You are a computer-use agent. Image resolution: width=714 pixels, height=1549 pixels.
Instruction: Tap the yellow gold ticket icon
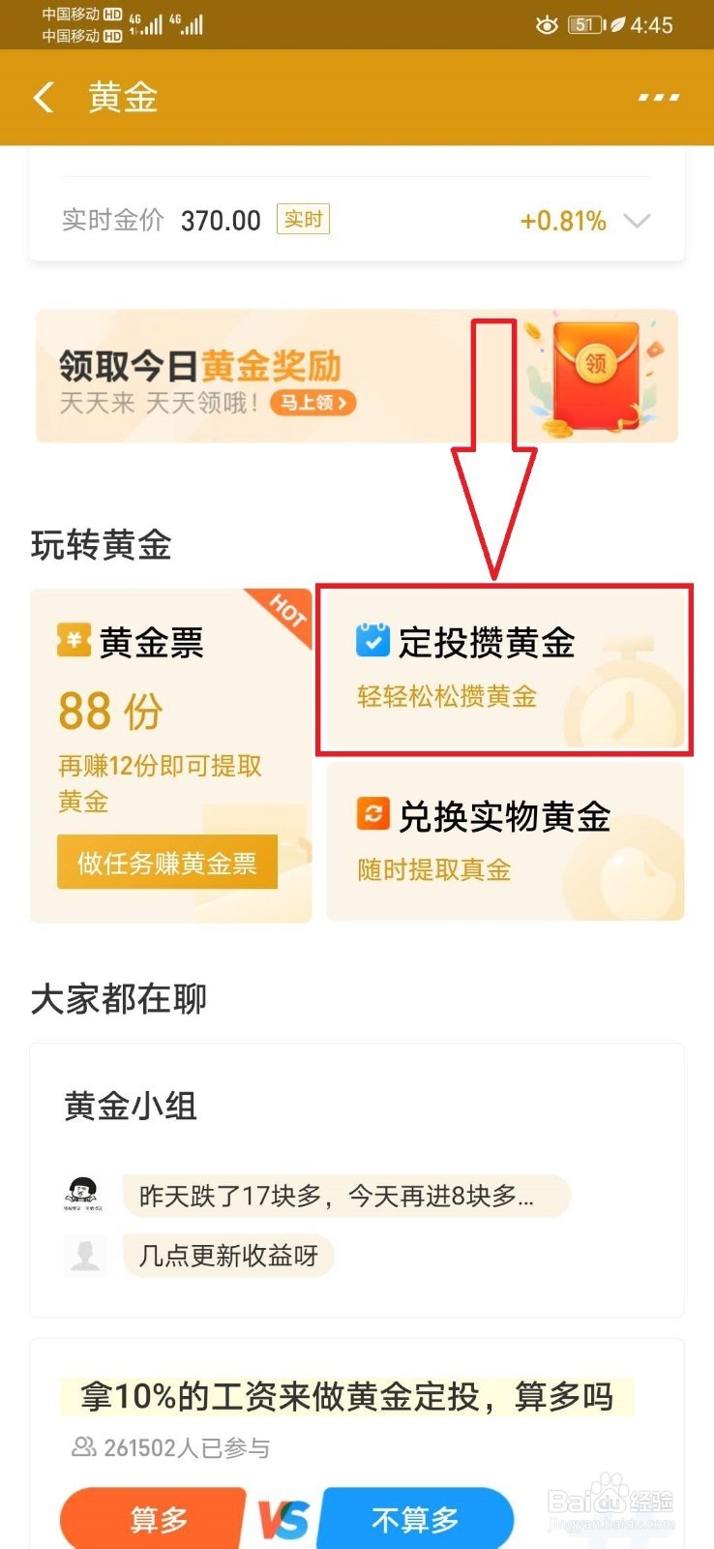click(x=74, y=641)
